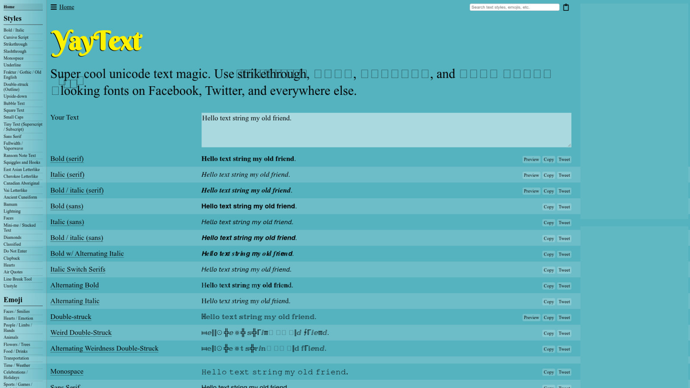Open the Italic Switch Serifs link
This screenshot has height=388, width=690.
[x=78, y=269]
